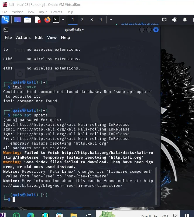Switch to workspace 2
The image size is (194, 217).
coord(82,20)
